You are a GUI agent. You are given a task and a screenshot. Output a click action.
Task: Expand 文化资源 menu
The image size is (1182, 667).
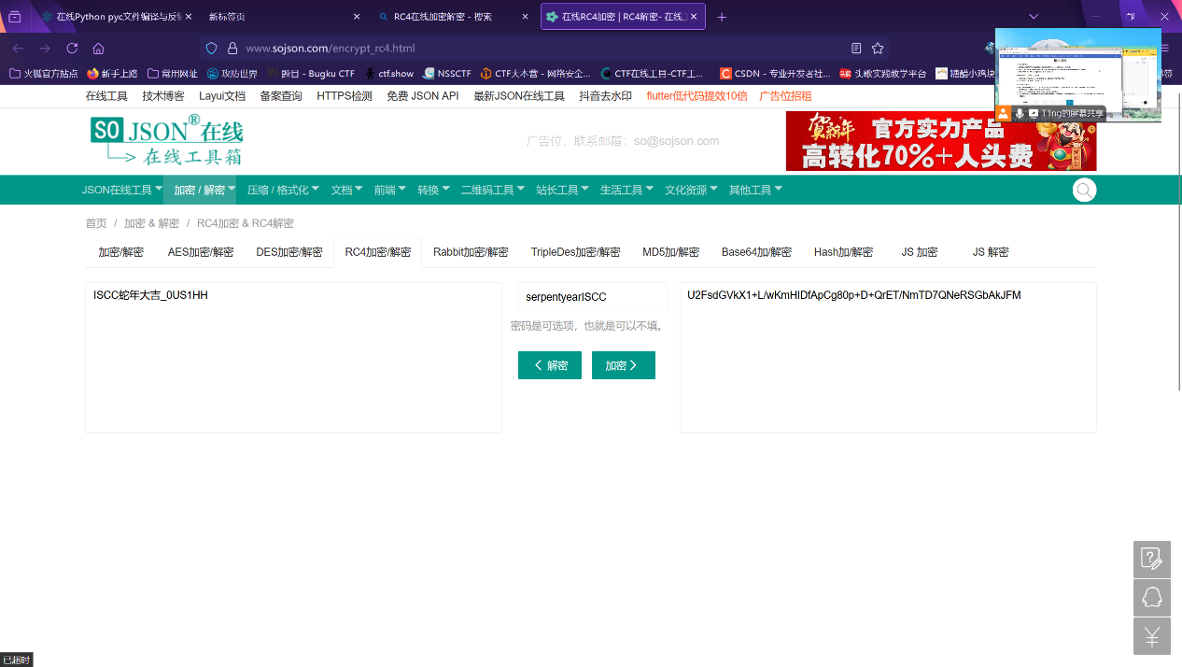tap(691, 190)
